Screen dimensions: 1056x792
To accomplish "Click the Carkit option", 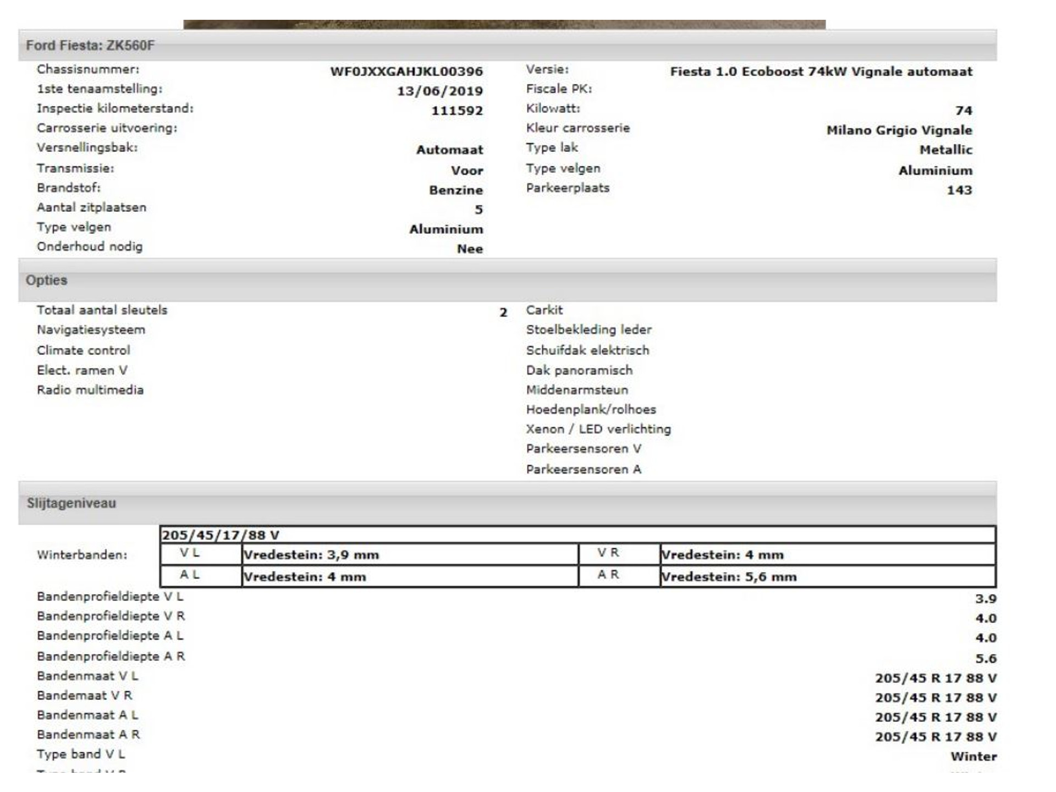I will 544,310.
